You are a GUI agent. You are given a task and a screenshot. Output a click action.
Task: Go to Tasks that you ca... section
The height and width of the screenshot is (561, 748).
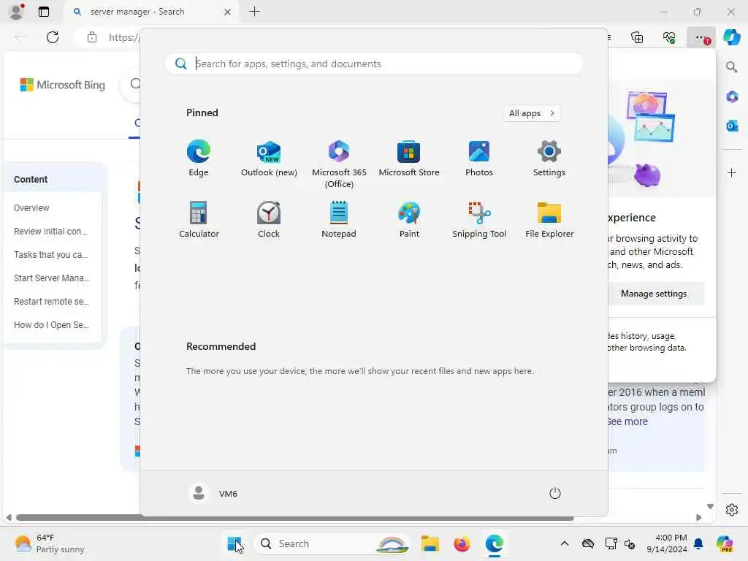(x=50, y=255)
